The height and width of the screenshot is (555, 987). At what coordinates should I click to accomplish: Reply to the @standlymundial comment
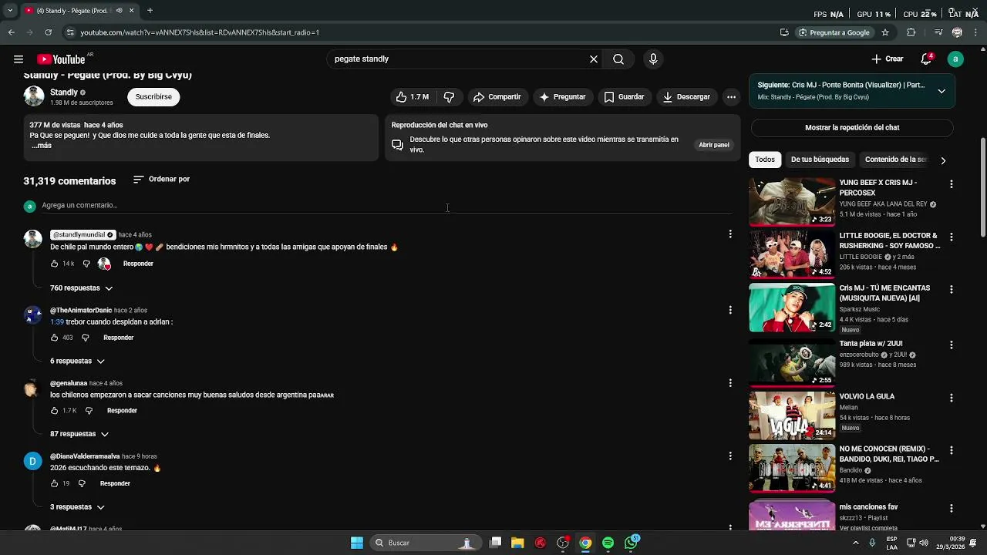click(138, 264)
